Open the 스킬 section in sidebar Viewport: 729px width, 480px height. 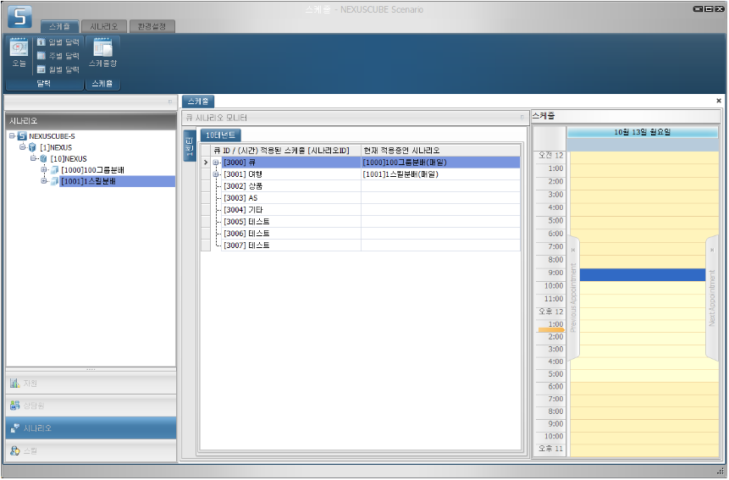pos(91,450)
